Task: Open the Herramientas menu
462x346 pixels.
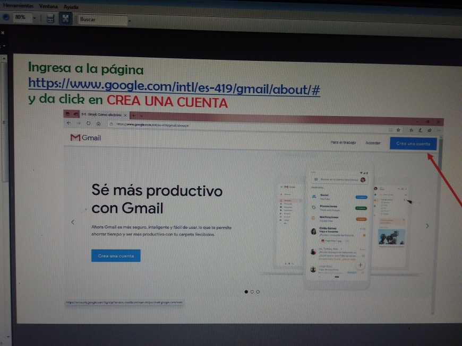Action: [18, 6]
